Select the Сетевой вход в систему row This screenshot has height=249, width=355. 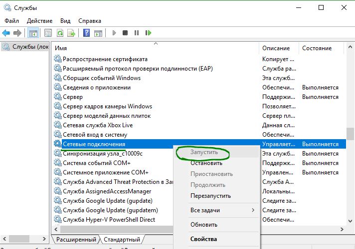click(x=199, y=135)
